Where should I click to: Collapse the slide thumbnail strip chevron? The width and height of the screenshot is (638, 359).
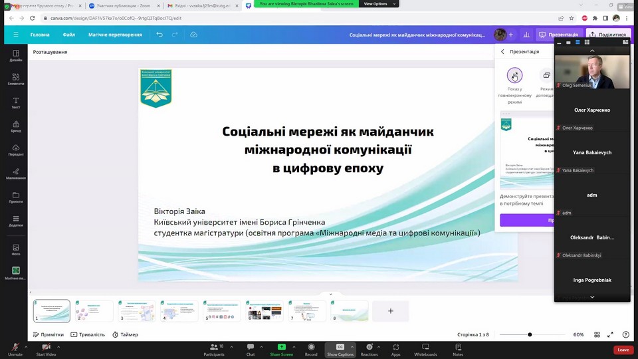(x=330, y=294)
